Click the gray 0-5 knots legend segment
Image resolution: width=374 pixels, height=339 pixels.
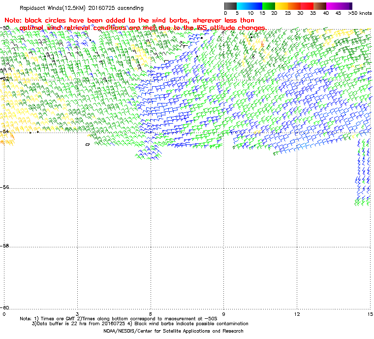(x=230, y=6)
